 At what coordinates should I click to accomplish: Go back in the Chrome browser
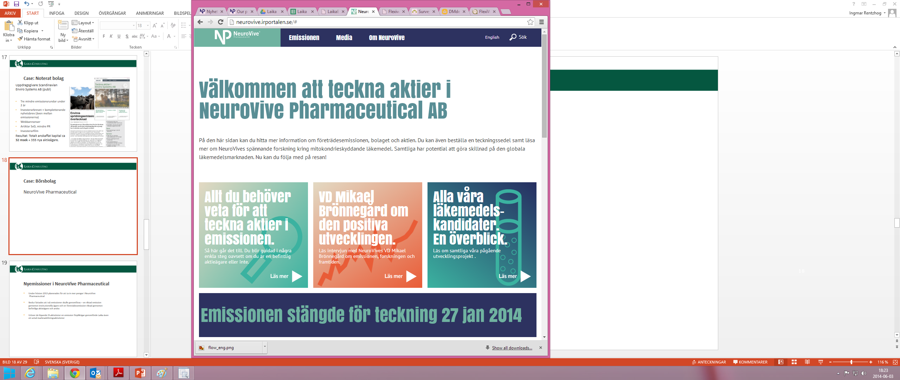click(200, 22)
